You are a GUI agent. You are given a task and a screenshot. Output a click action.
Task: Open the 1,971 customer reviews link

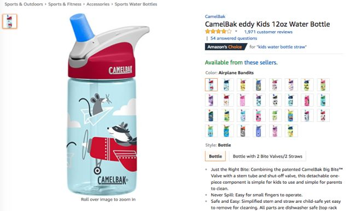pos(269,32)
